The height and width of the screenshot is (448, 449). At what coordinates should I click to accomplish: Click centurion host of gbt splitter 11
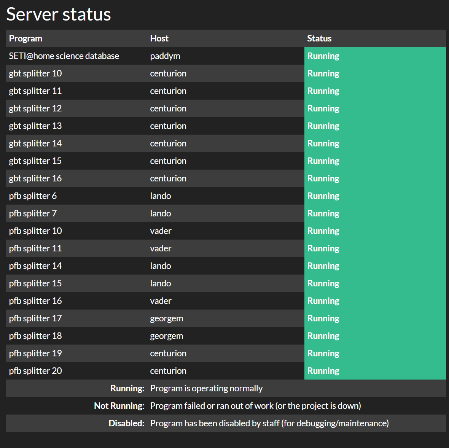[x=168, y=91]
